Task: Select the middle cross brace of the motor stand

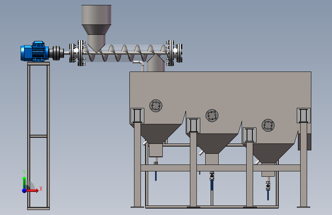Action: [38, 136]
